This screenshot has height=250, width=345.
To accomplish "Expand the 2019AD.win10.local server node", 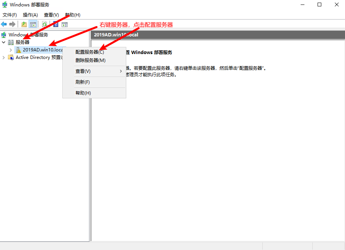I will pyautogui.click(x=11, y=50).
